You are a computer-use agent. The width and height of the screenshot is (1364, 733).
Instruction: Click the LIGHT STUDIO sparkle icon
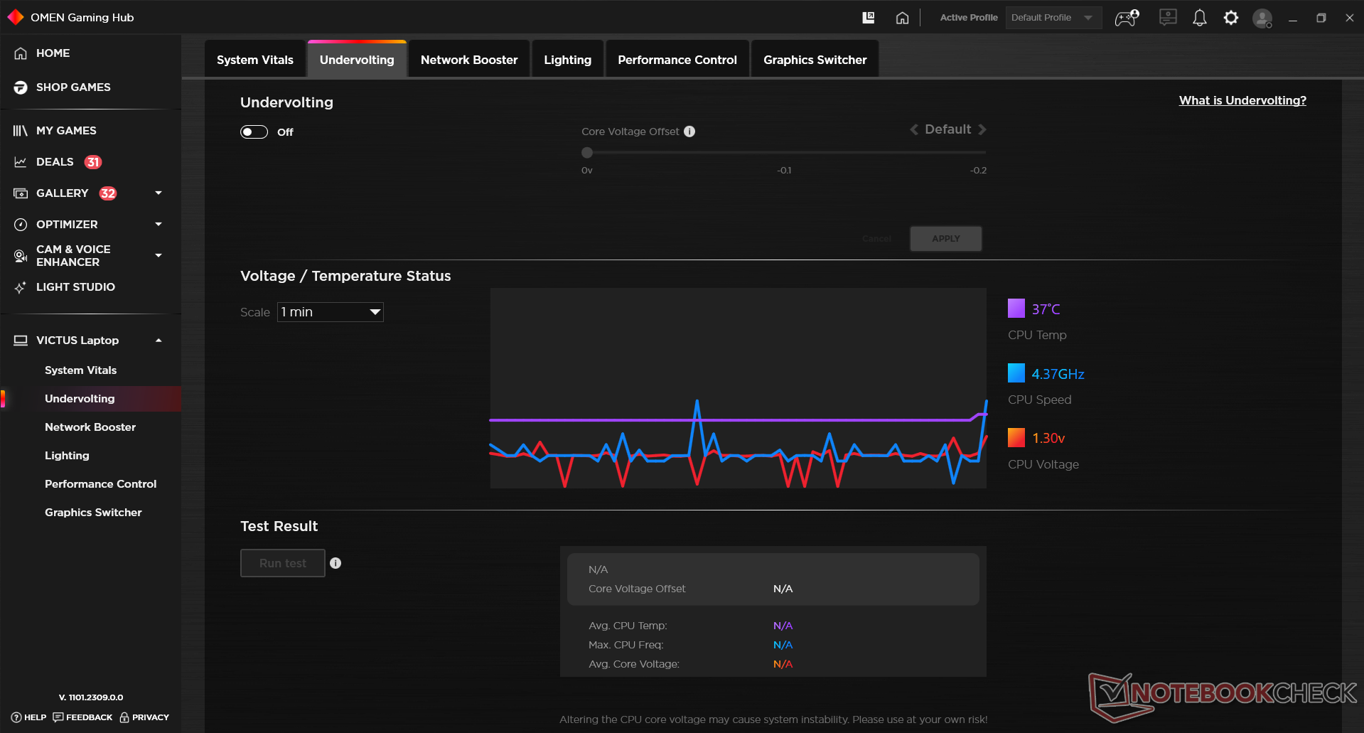pyautogui.click(x=21, y=287)
